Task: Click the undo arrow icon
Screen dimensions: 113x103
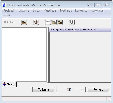Action: coord(6,22)
